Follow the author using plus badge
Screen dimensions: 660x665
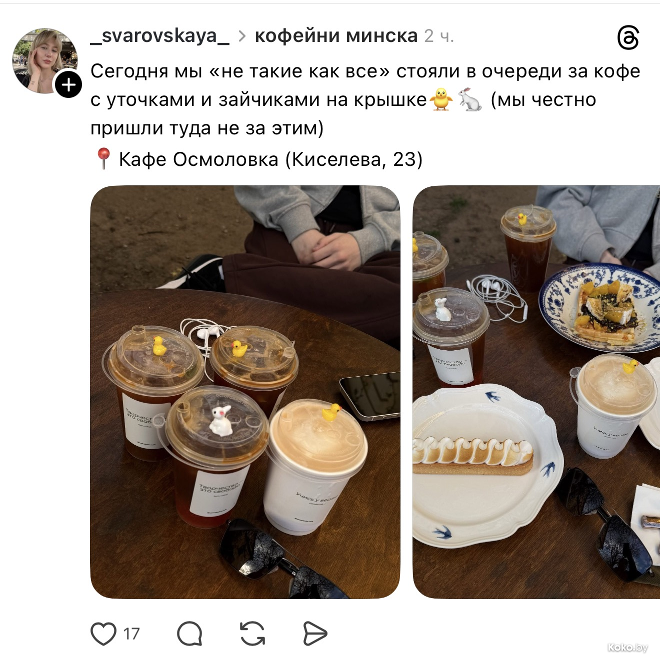coord(68,84)
